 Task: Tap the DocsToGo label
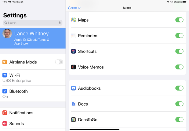coord(88,119)
